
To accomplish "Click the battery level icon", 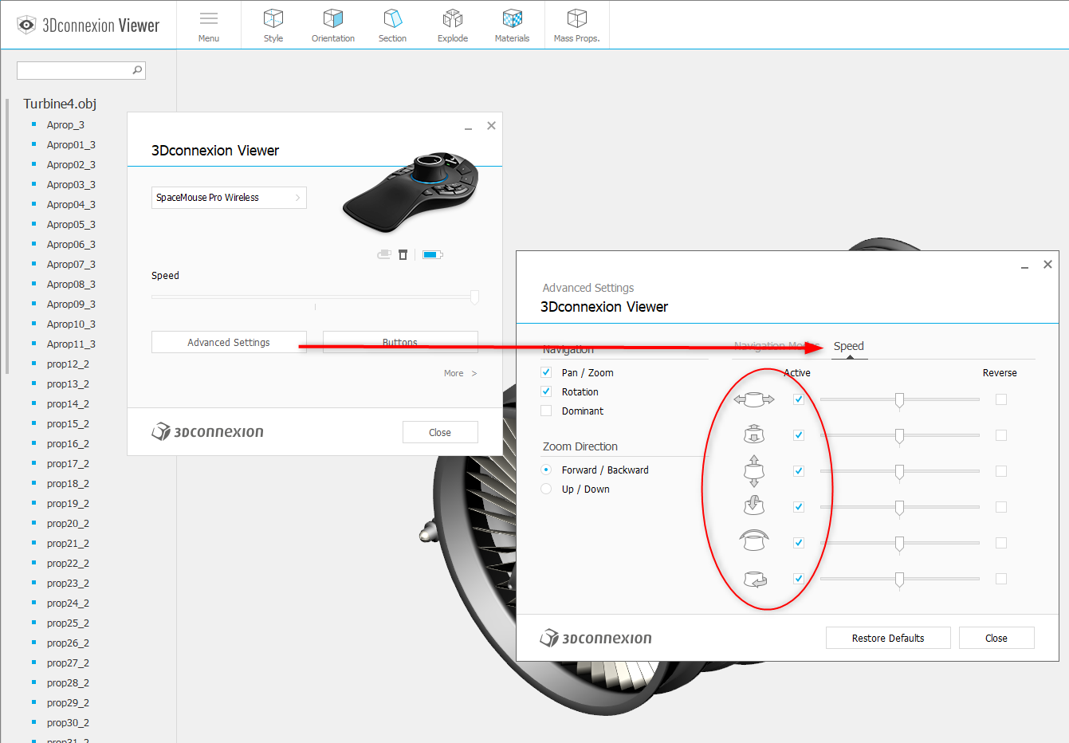I will [x=433, y=254].
